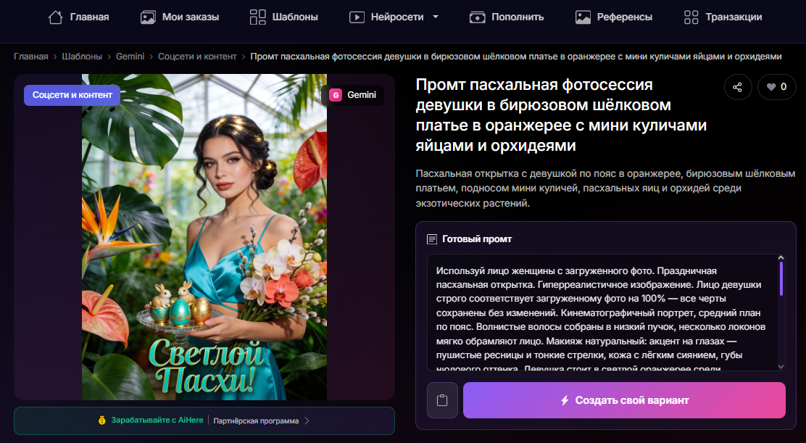The height and width of the screenshot is (443, 806).
Task: Click the Easter girl preview image
Action: (x=204, y=237)
